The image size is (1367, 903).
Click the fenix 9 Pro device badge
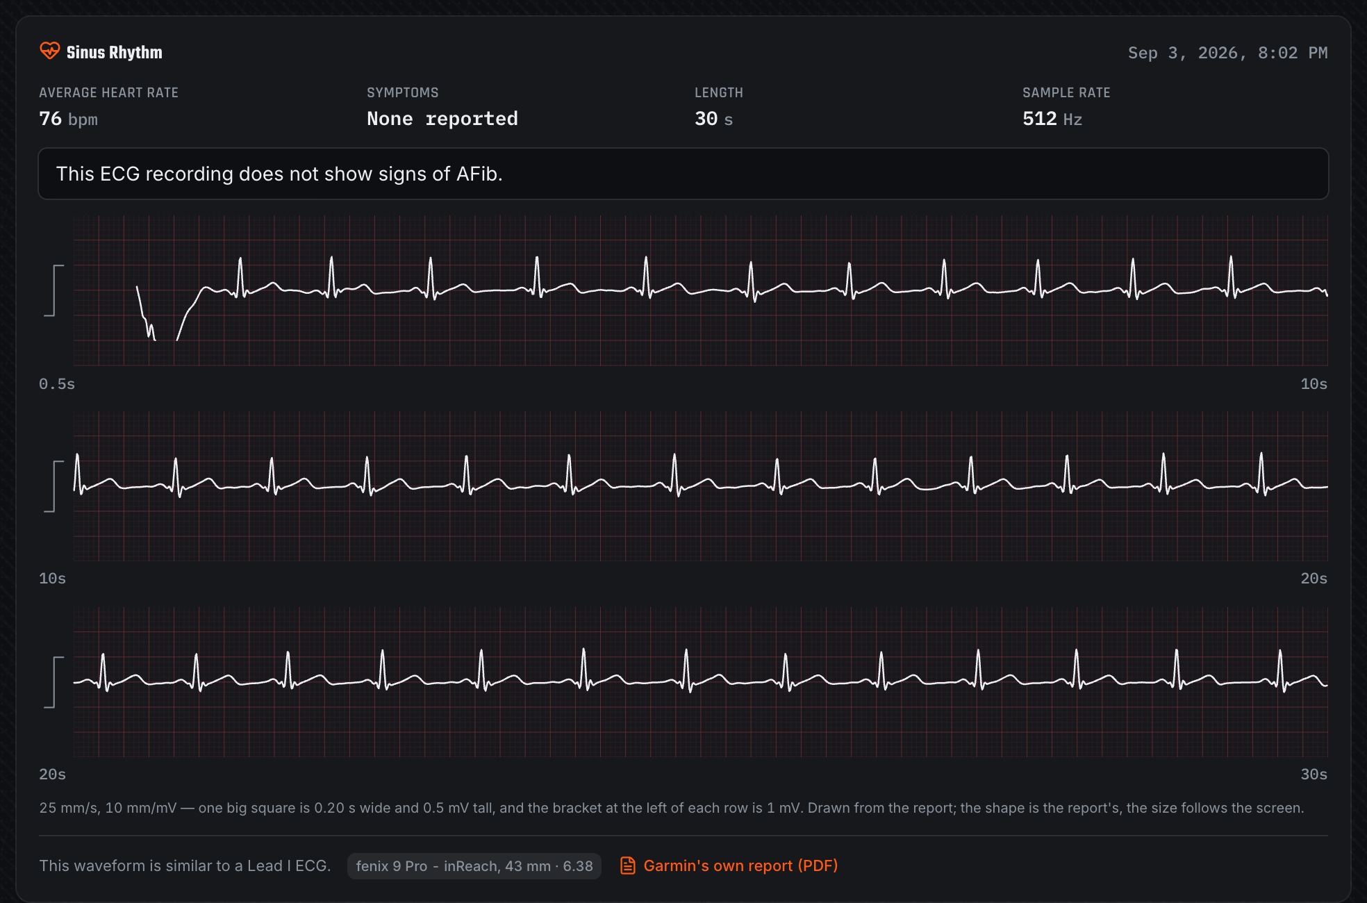(x=474, y=866)
